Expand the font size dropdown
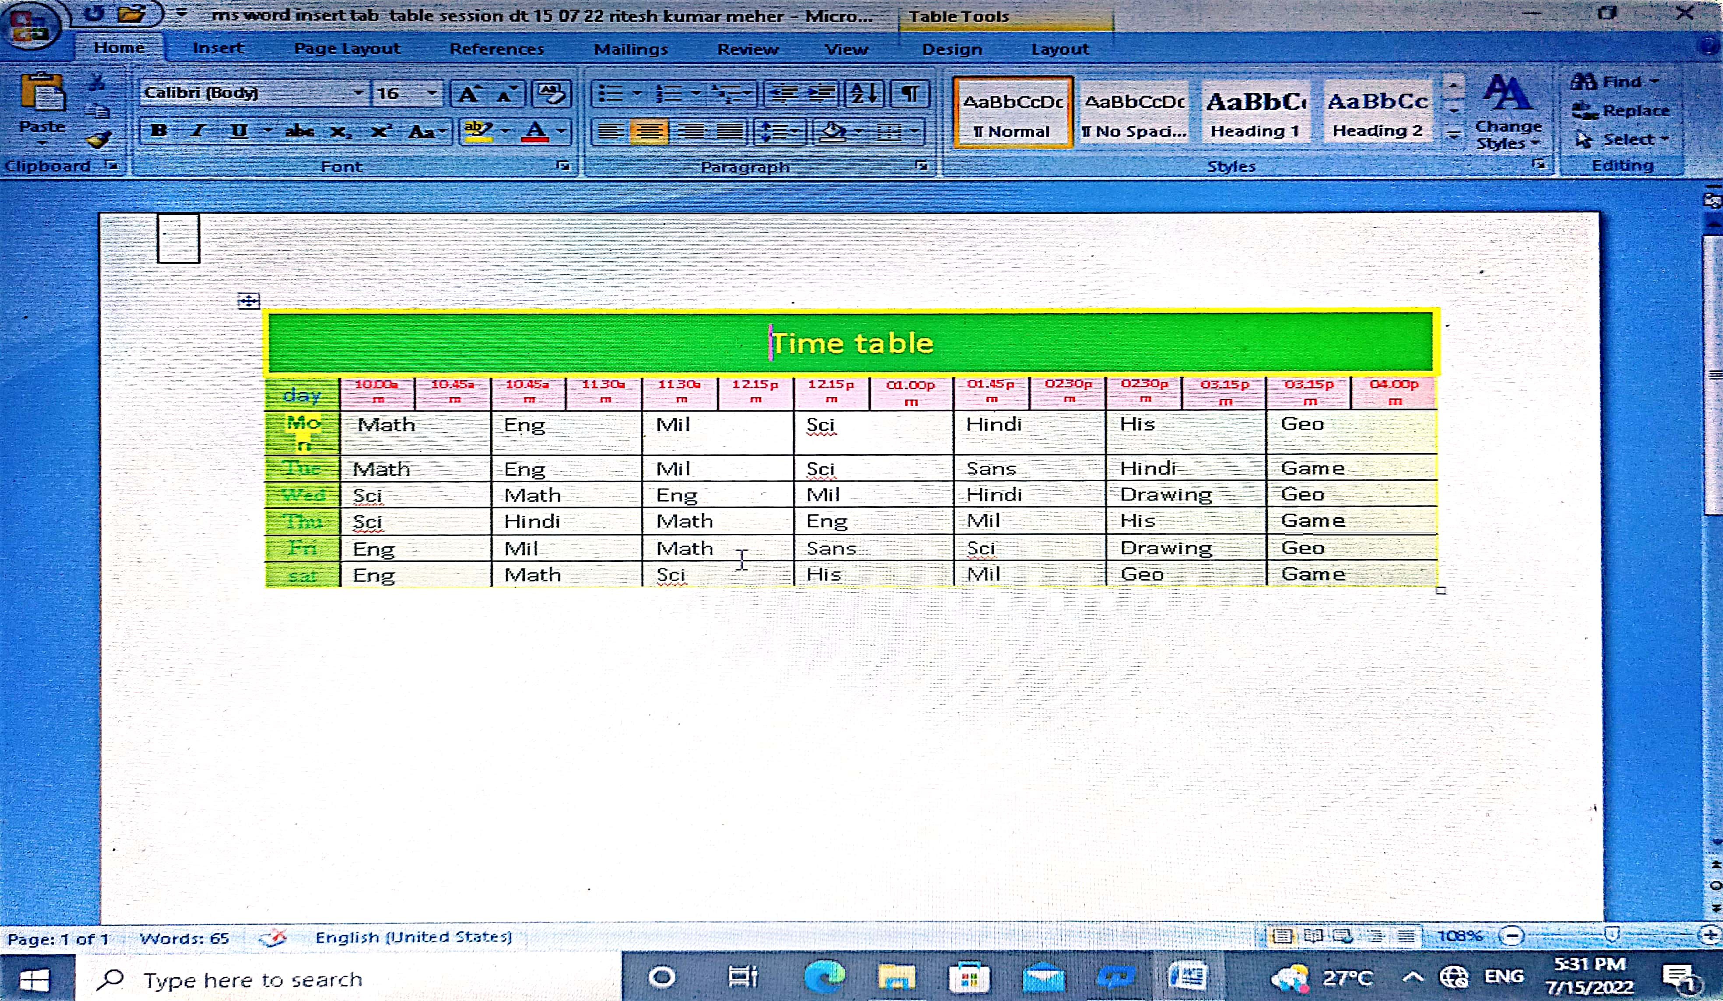Image resolution: width=1723 pixels, height=1001 pixels. (x=432, y=93)
